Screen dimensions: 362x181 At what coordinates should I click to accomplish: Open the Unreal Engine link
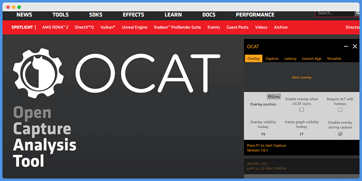[x=134, y=27]
